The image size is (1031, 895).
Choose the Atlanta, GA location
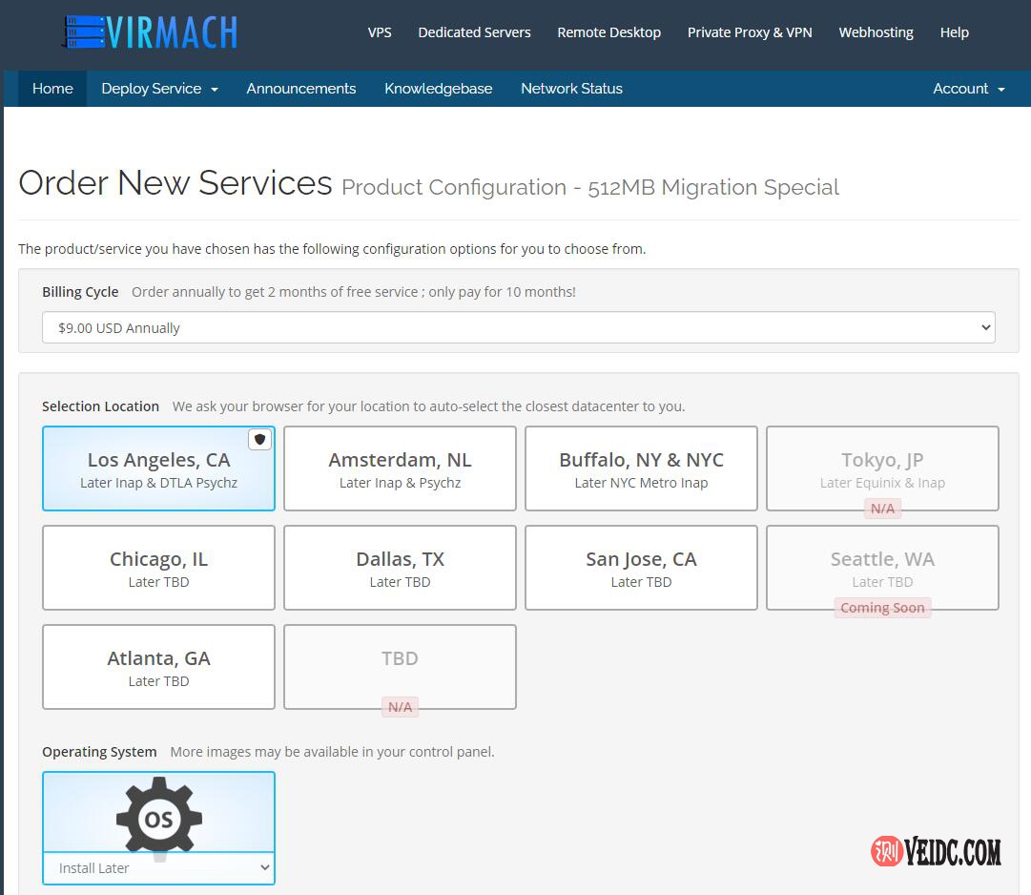click(x=158, y=667)
